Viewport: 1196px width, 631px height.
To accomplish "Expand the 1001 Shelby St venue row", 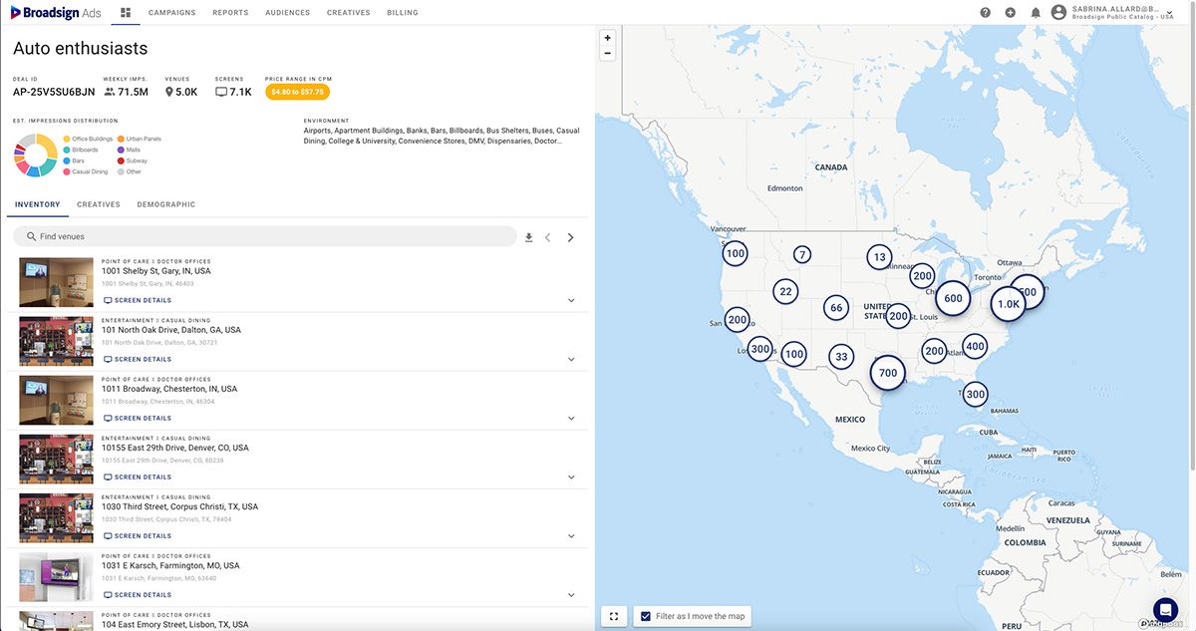I will (x=571, y=300).
